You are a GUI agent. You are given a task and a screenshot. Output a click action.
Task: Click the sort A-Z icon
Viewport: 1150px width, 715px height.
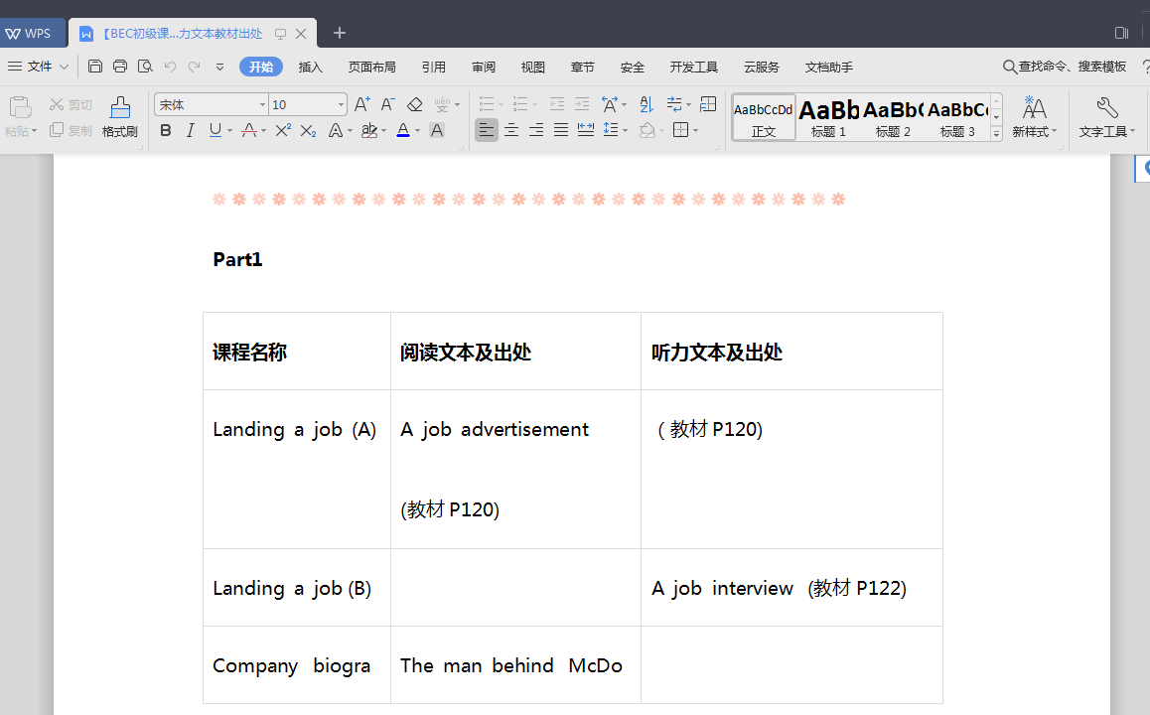pos(647,104)
